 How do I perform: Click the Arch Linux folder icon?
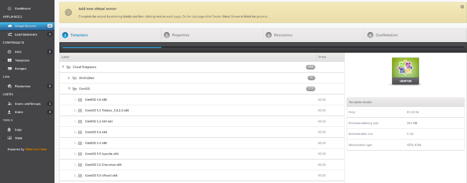75,78
